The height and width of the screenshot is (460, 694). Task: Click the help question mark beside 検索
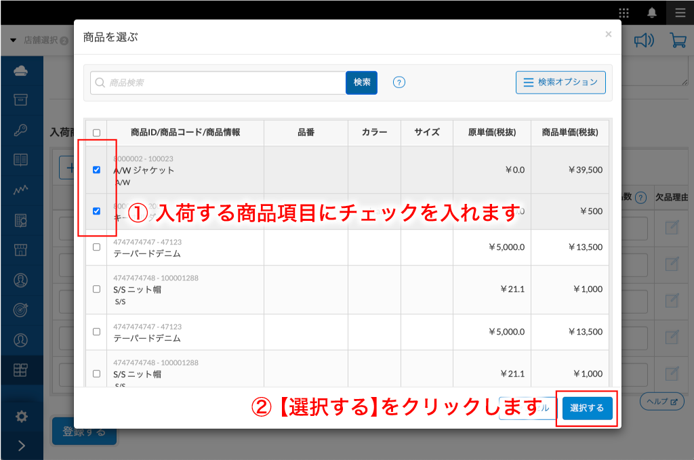(399, 83)
